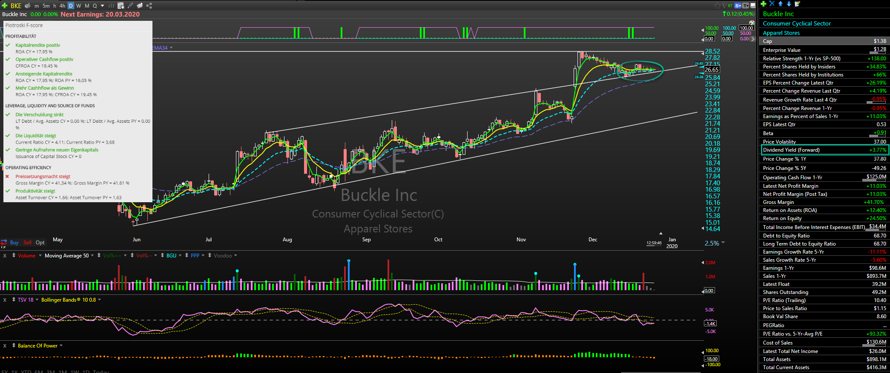Switch to the hourly 'h' timeframe
Image resolution: width=890 pixels, height=373 pixels.
click(x=55, y=6)
